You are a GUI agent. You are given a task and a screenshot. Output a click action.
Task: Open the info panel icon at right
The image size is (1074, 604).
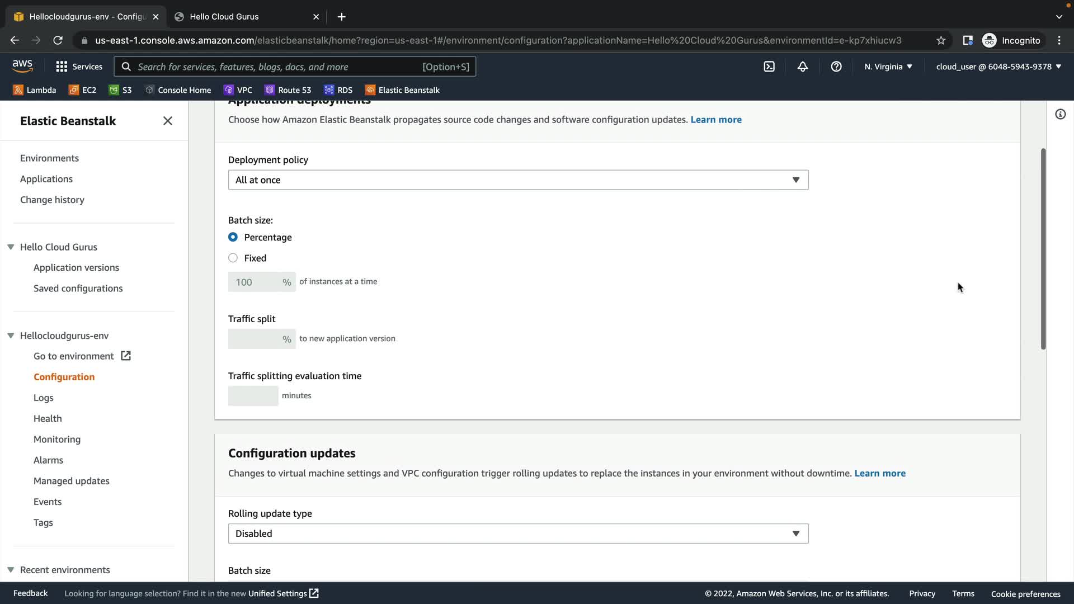1060,115
